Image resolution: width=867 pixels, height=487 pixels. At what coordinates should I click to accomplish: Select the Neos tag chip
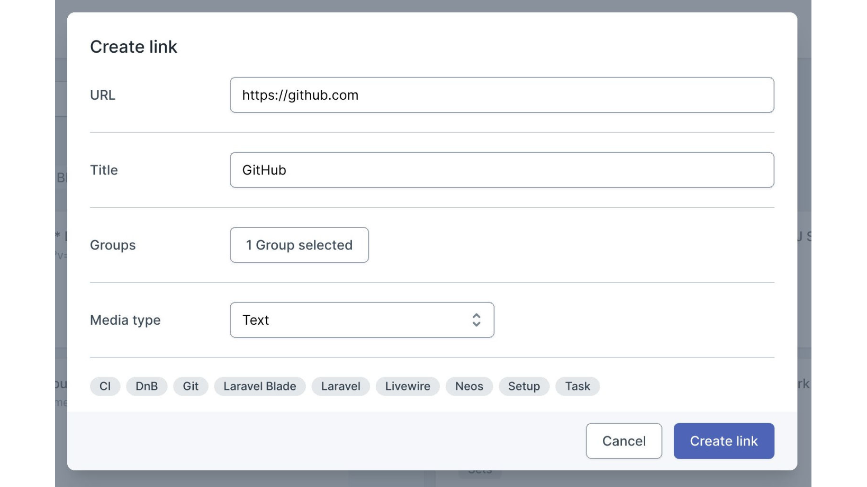point(469,386)
